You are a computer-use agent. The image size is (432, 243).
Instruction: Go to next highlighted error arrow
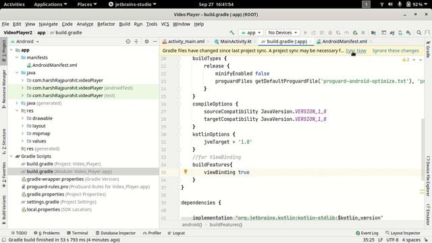point(421,59)
